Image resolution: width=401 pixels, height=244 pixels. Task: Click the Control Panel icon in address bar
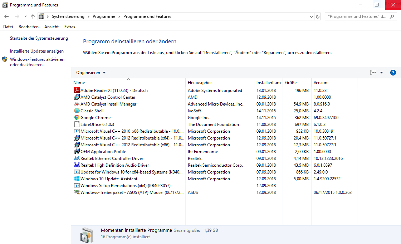[x=41, y=16]
